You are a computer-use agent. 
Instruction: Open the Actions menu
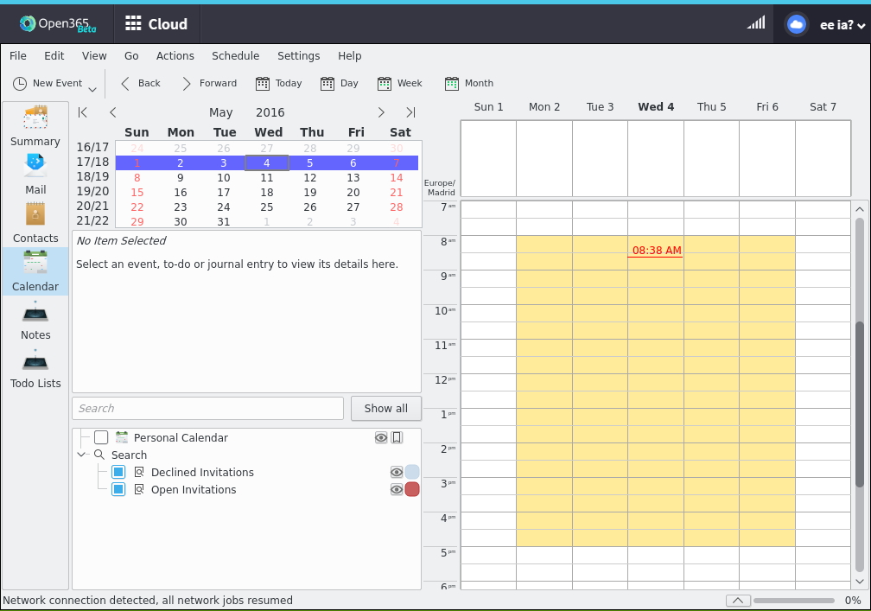tap(175, 55)
